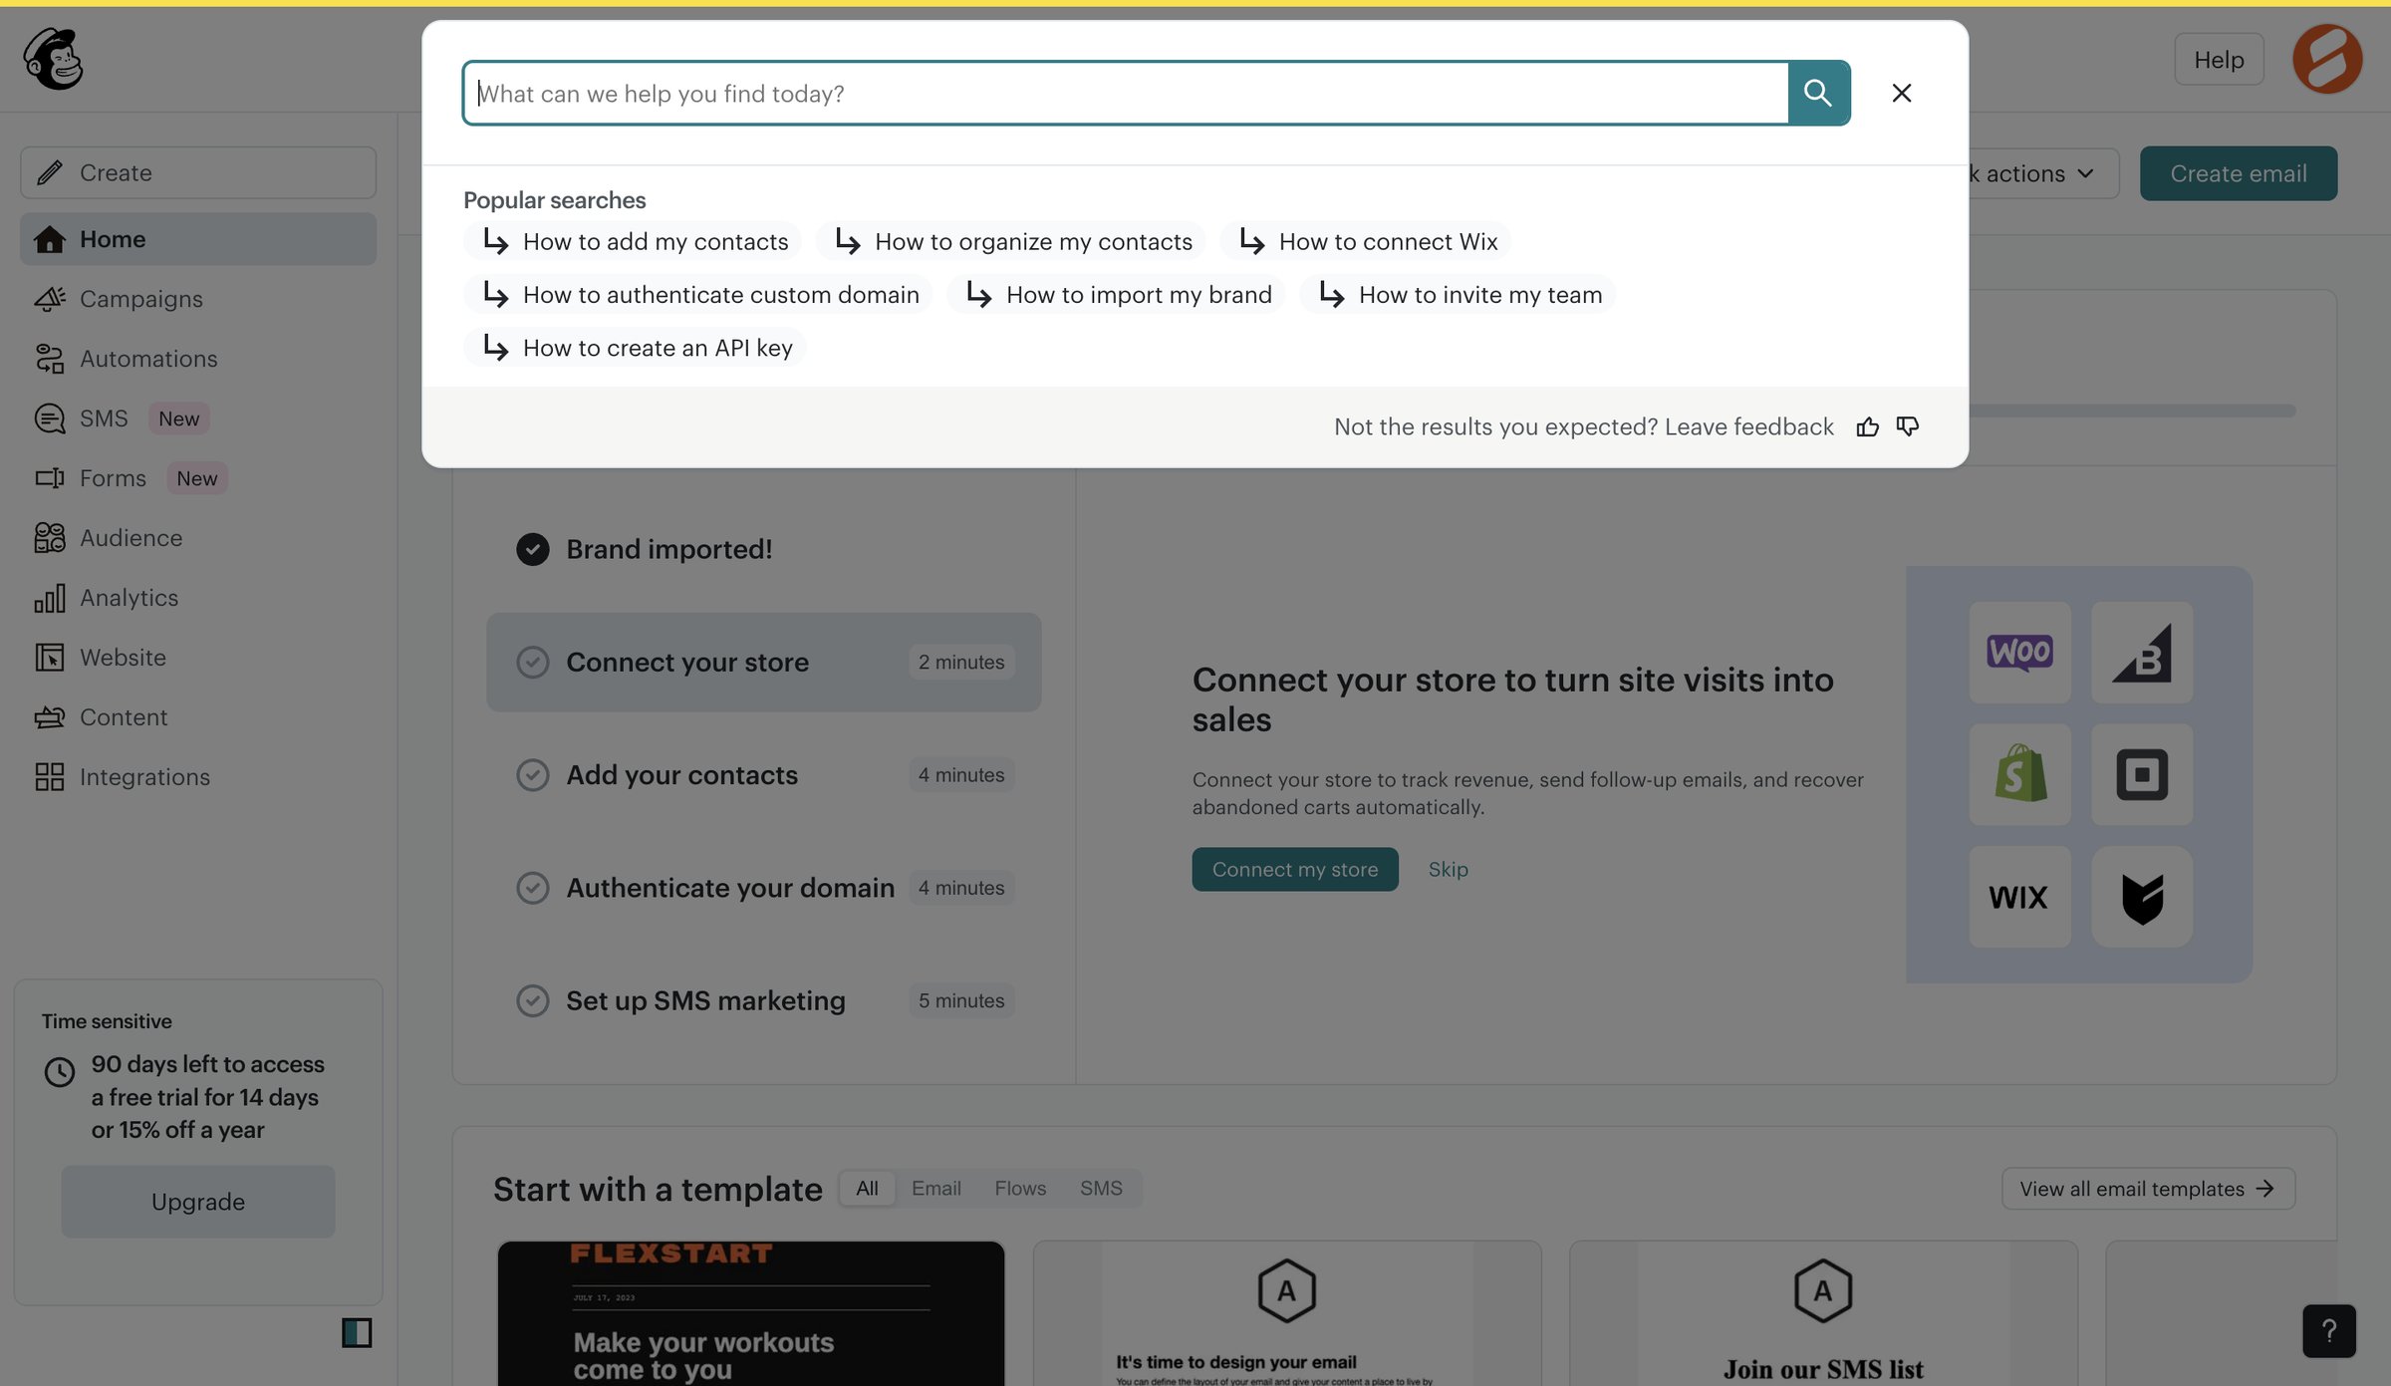Click the Create email button
Viewport: 2391px width, 1386px height.
point(2238,173)
